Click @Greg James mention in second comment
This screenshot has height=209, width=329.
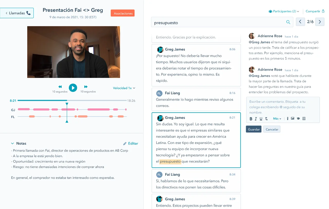pos(259,76)
